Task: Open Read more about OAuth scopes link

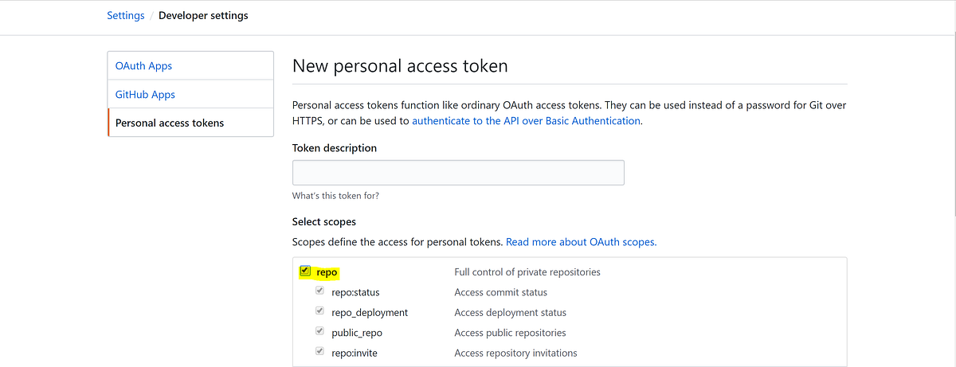Action: click(x=581, y=242)
